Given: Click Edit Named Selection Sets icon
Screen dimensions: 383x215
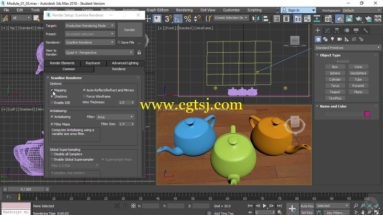Looking at the screenshot, I should pos(208,19).
